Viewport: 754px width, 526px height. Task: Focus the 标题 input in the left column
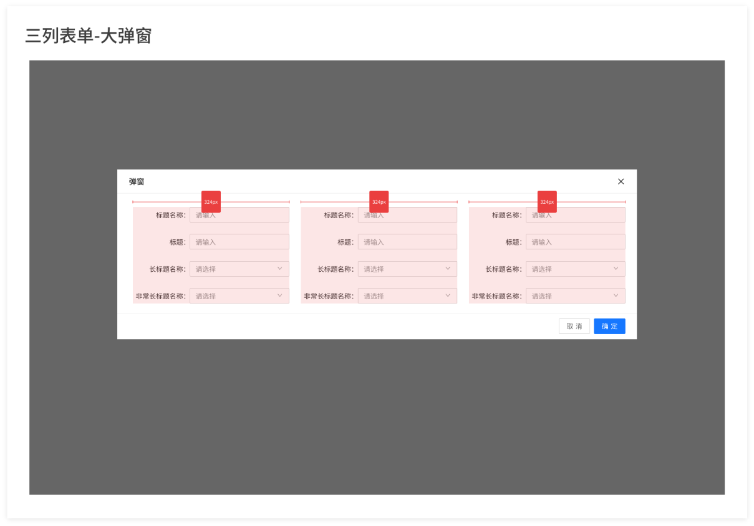(x=239, y=242)
